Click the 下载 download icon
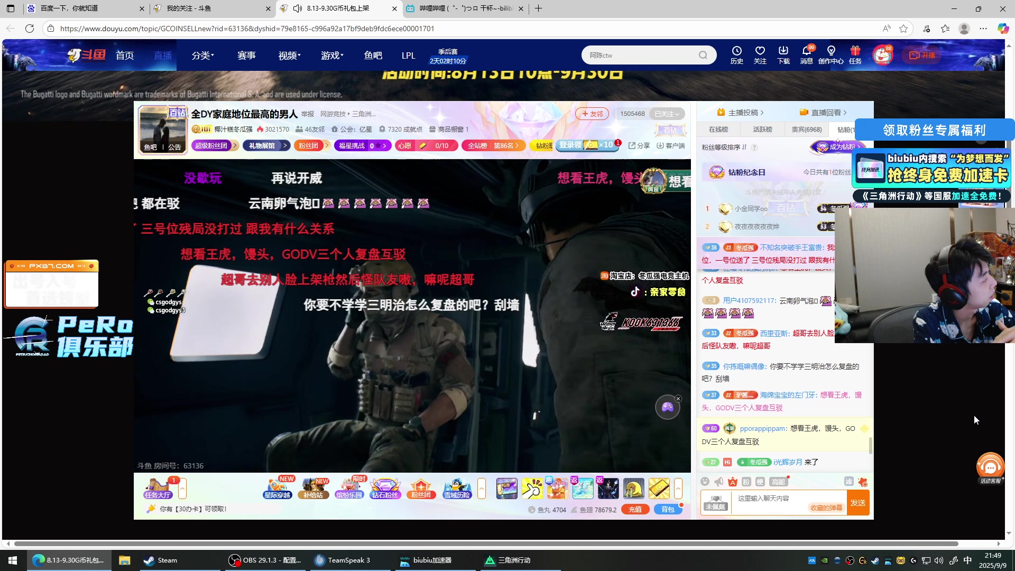The image size is (1015, 571). (783, 54)
